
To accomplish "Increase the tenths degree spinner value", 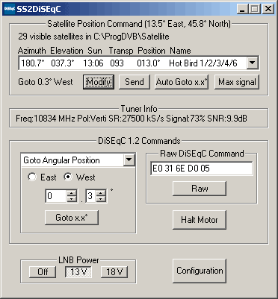I will (101, 193).
